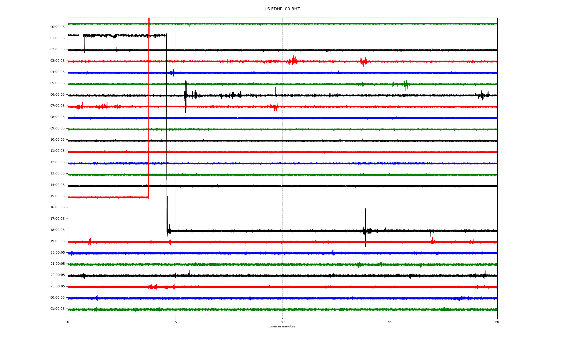Click the 21:00:05 time label
The height and width of the screenshot is (353, 565).
click(57, 264)
